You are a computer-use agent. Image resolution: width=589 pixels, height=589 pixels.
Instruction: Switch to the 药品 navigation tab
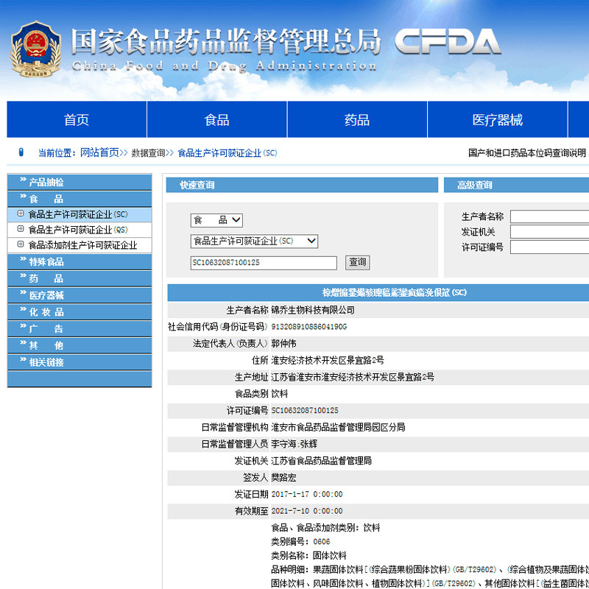(x=356, y=119)
